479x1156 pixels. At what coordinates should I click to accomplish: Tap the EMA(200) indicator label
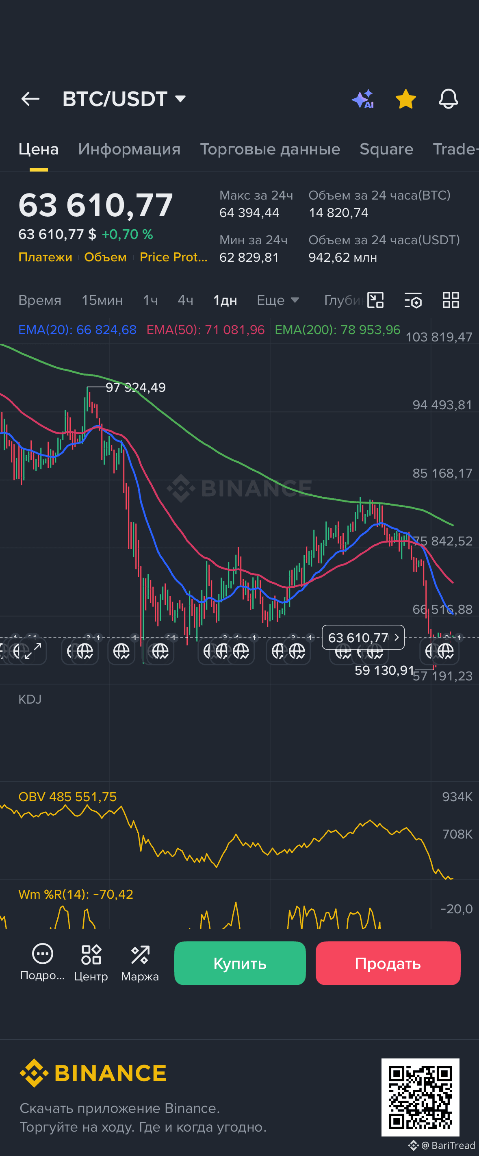337,330
